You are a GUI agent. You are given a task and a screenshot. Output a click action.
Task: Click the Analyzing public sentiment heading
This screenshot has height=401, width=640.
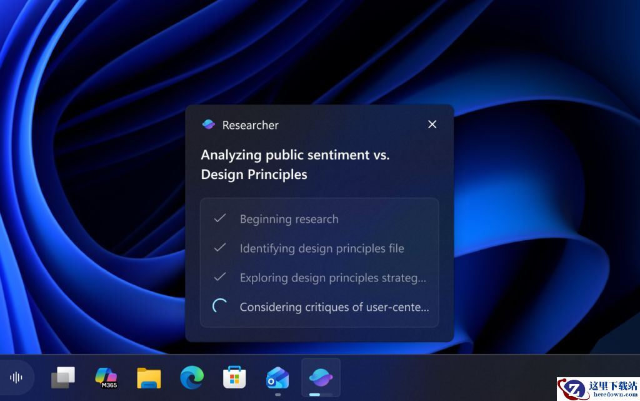click(x=295, y=165)
